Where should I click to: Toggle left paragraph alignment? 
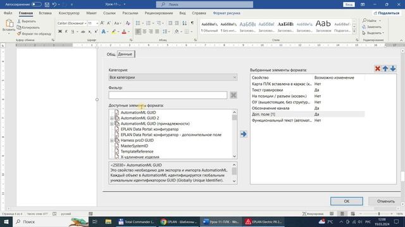[138, 32]
